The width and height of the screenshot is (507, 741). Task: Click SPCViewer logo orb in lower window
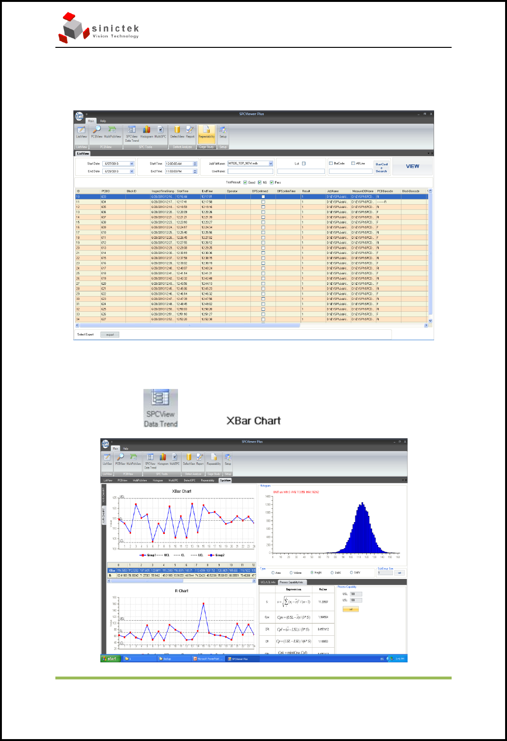[105, 443]
